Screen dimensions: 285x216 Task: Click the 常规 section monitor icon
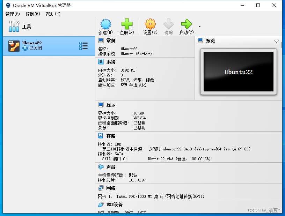(101, 40)
